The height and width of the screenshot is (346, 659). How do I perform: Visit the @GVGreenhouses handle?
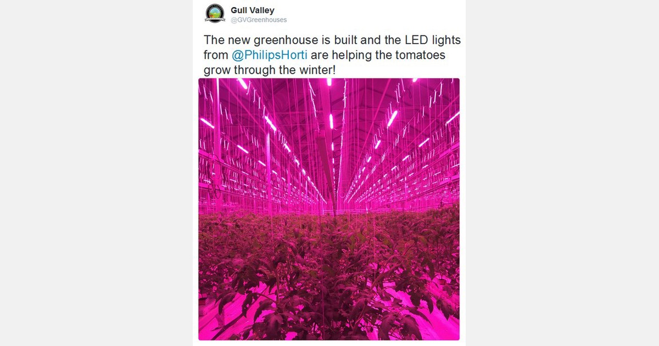pos(259,20)
